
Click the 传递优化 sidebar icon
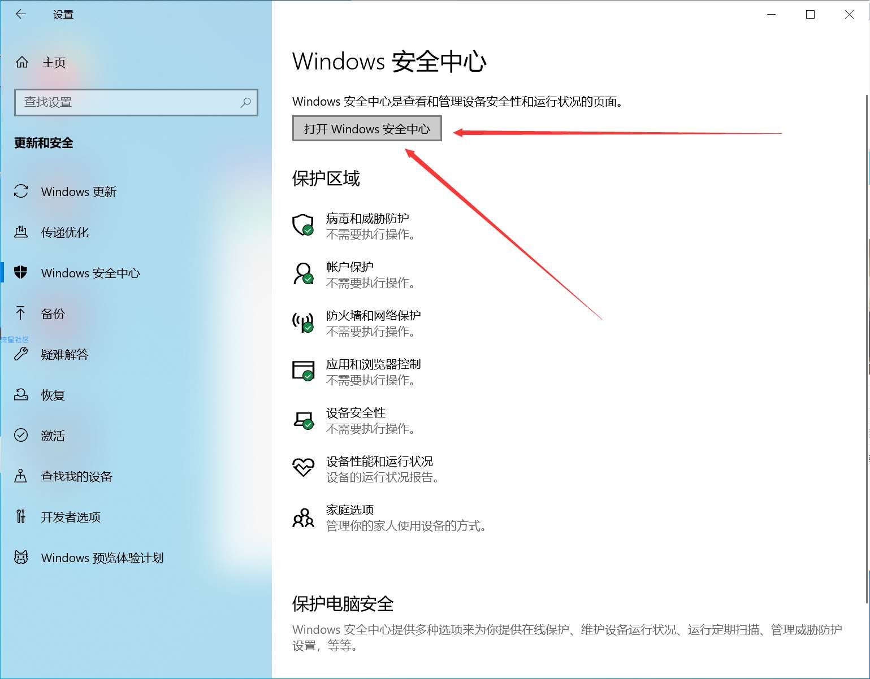[21, 232]
